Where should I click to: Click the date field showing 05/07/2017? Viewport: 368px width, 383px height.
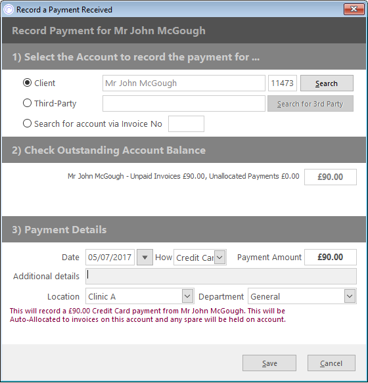[110, 258]
